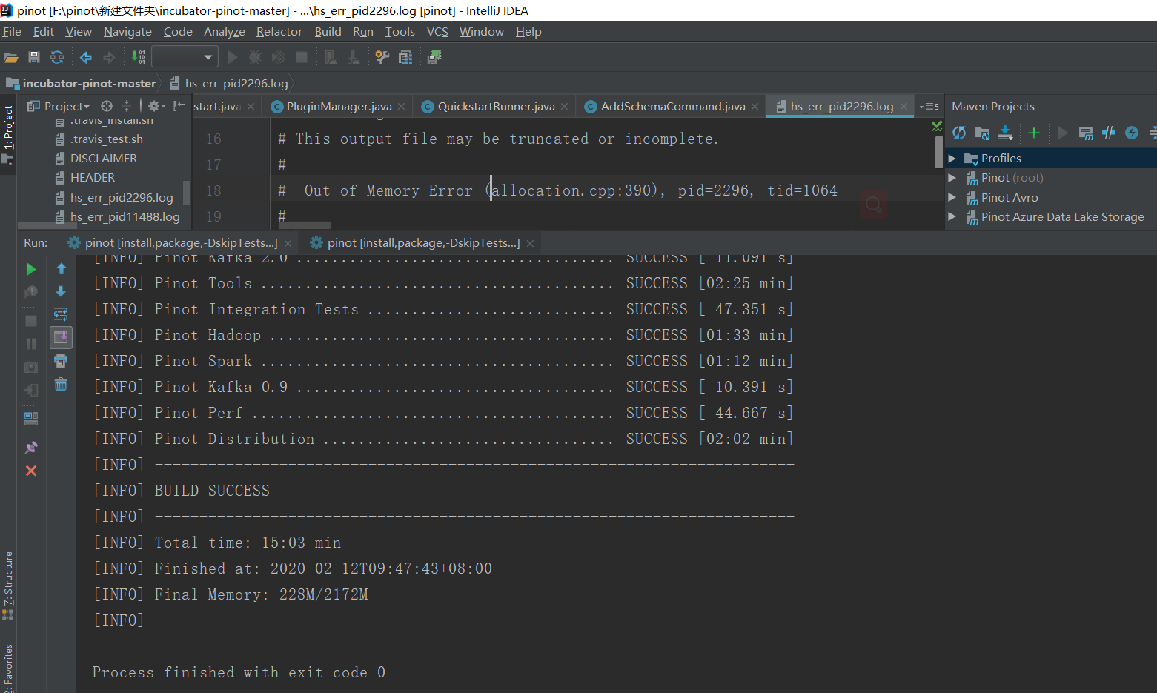Click Up the stack trace arrow

click(x=61, y=269)
